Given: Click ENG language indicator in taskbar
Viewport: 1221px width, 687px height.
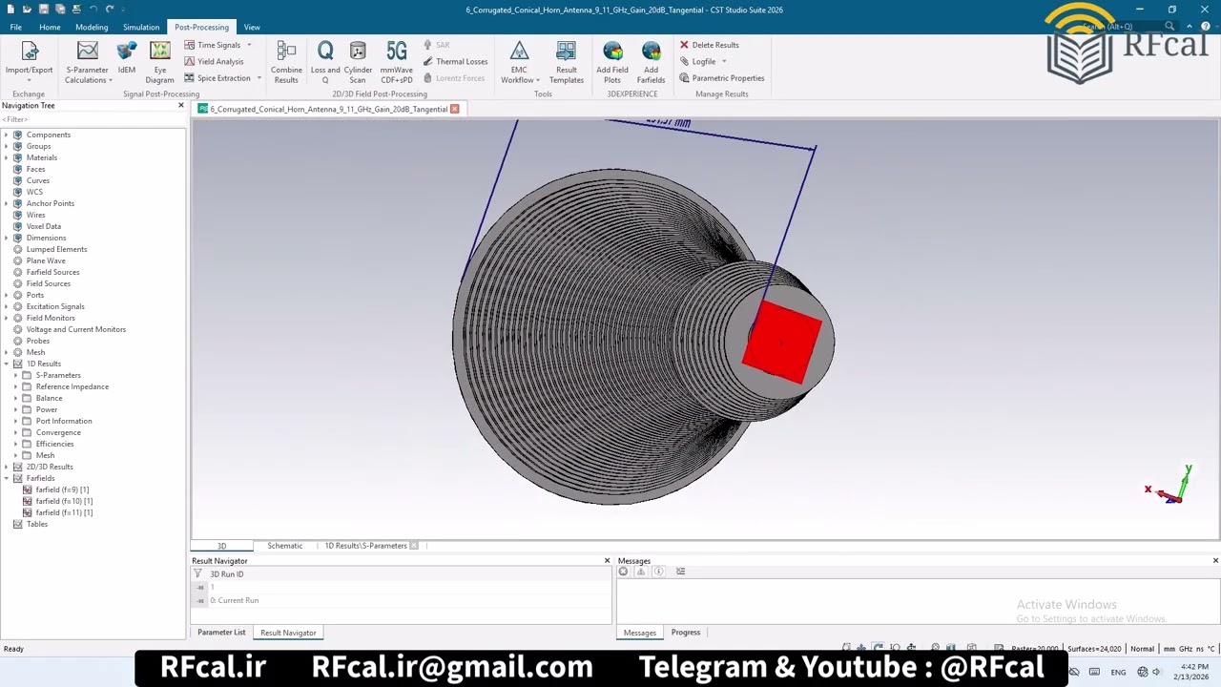Looking at the screenshot, I should (1118, 672).
